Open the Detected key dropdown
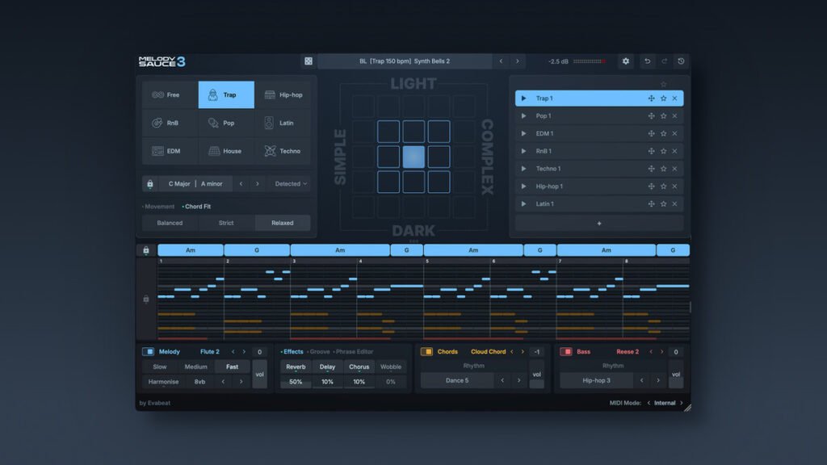The width and height of the screenshot is (827, 465). point(289,183)
